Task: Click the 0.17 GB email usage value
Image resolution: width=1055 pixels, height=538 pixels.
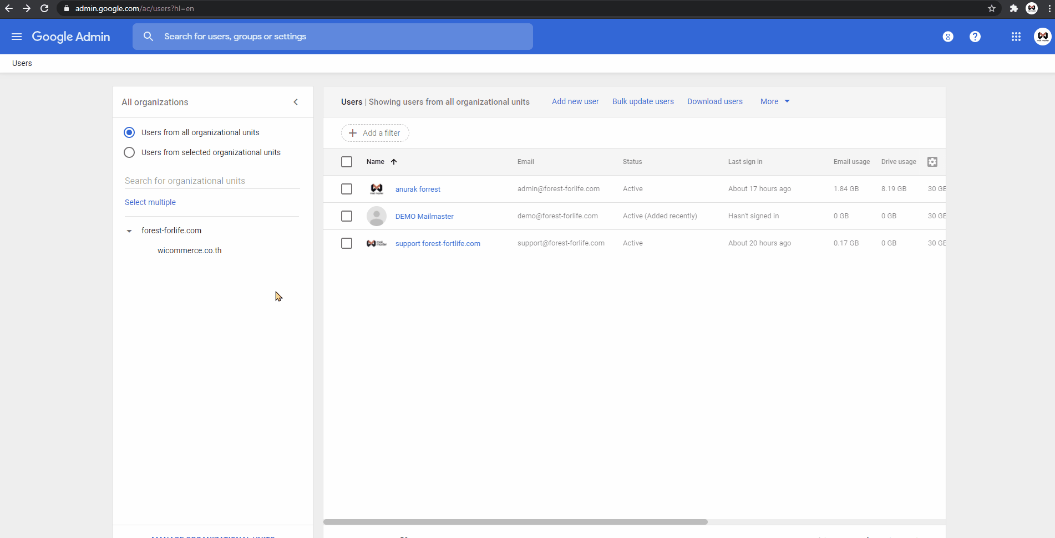Action: 846,243
